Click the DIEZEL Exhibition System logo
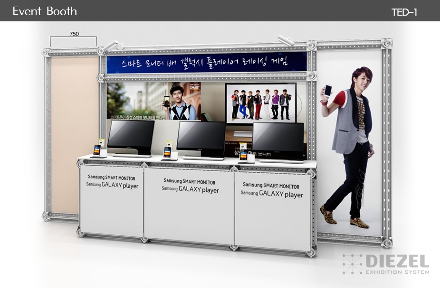Viewport: 440px width, 288px height. coord(386,264)
